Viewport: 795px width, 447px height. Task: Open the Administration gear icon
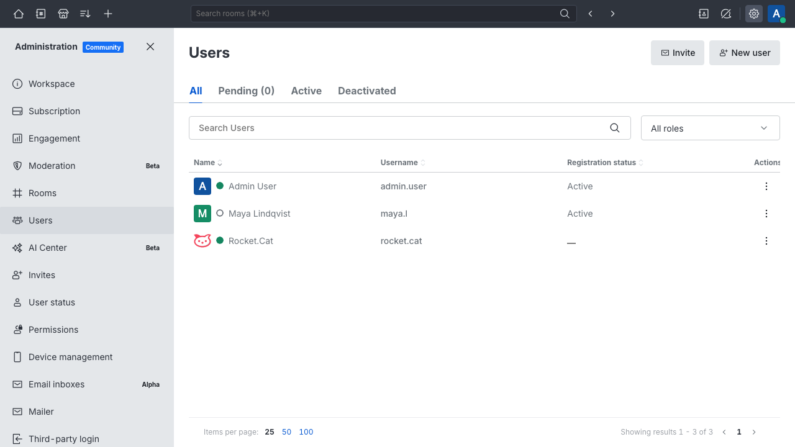754,14
